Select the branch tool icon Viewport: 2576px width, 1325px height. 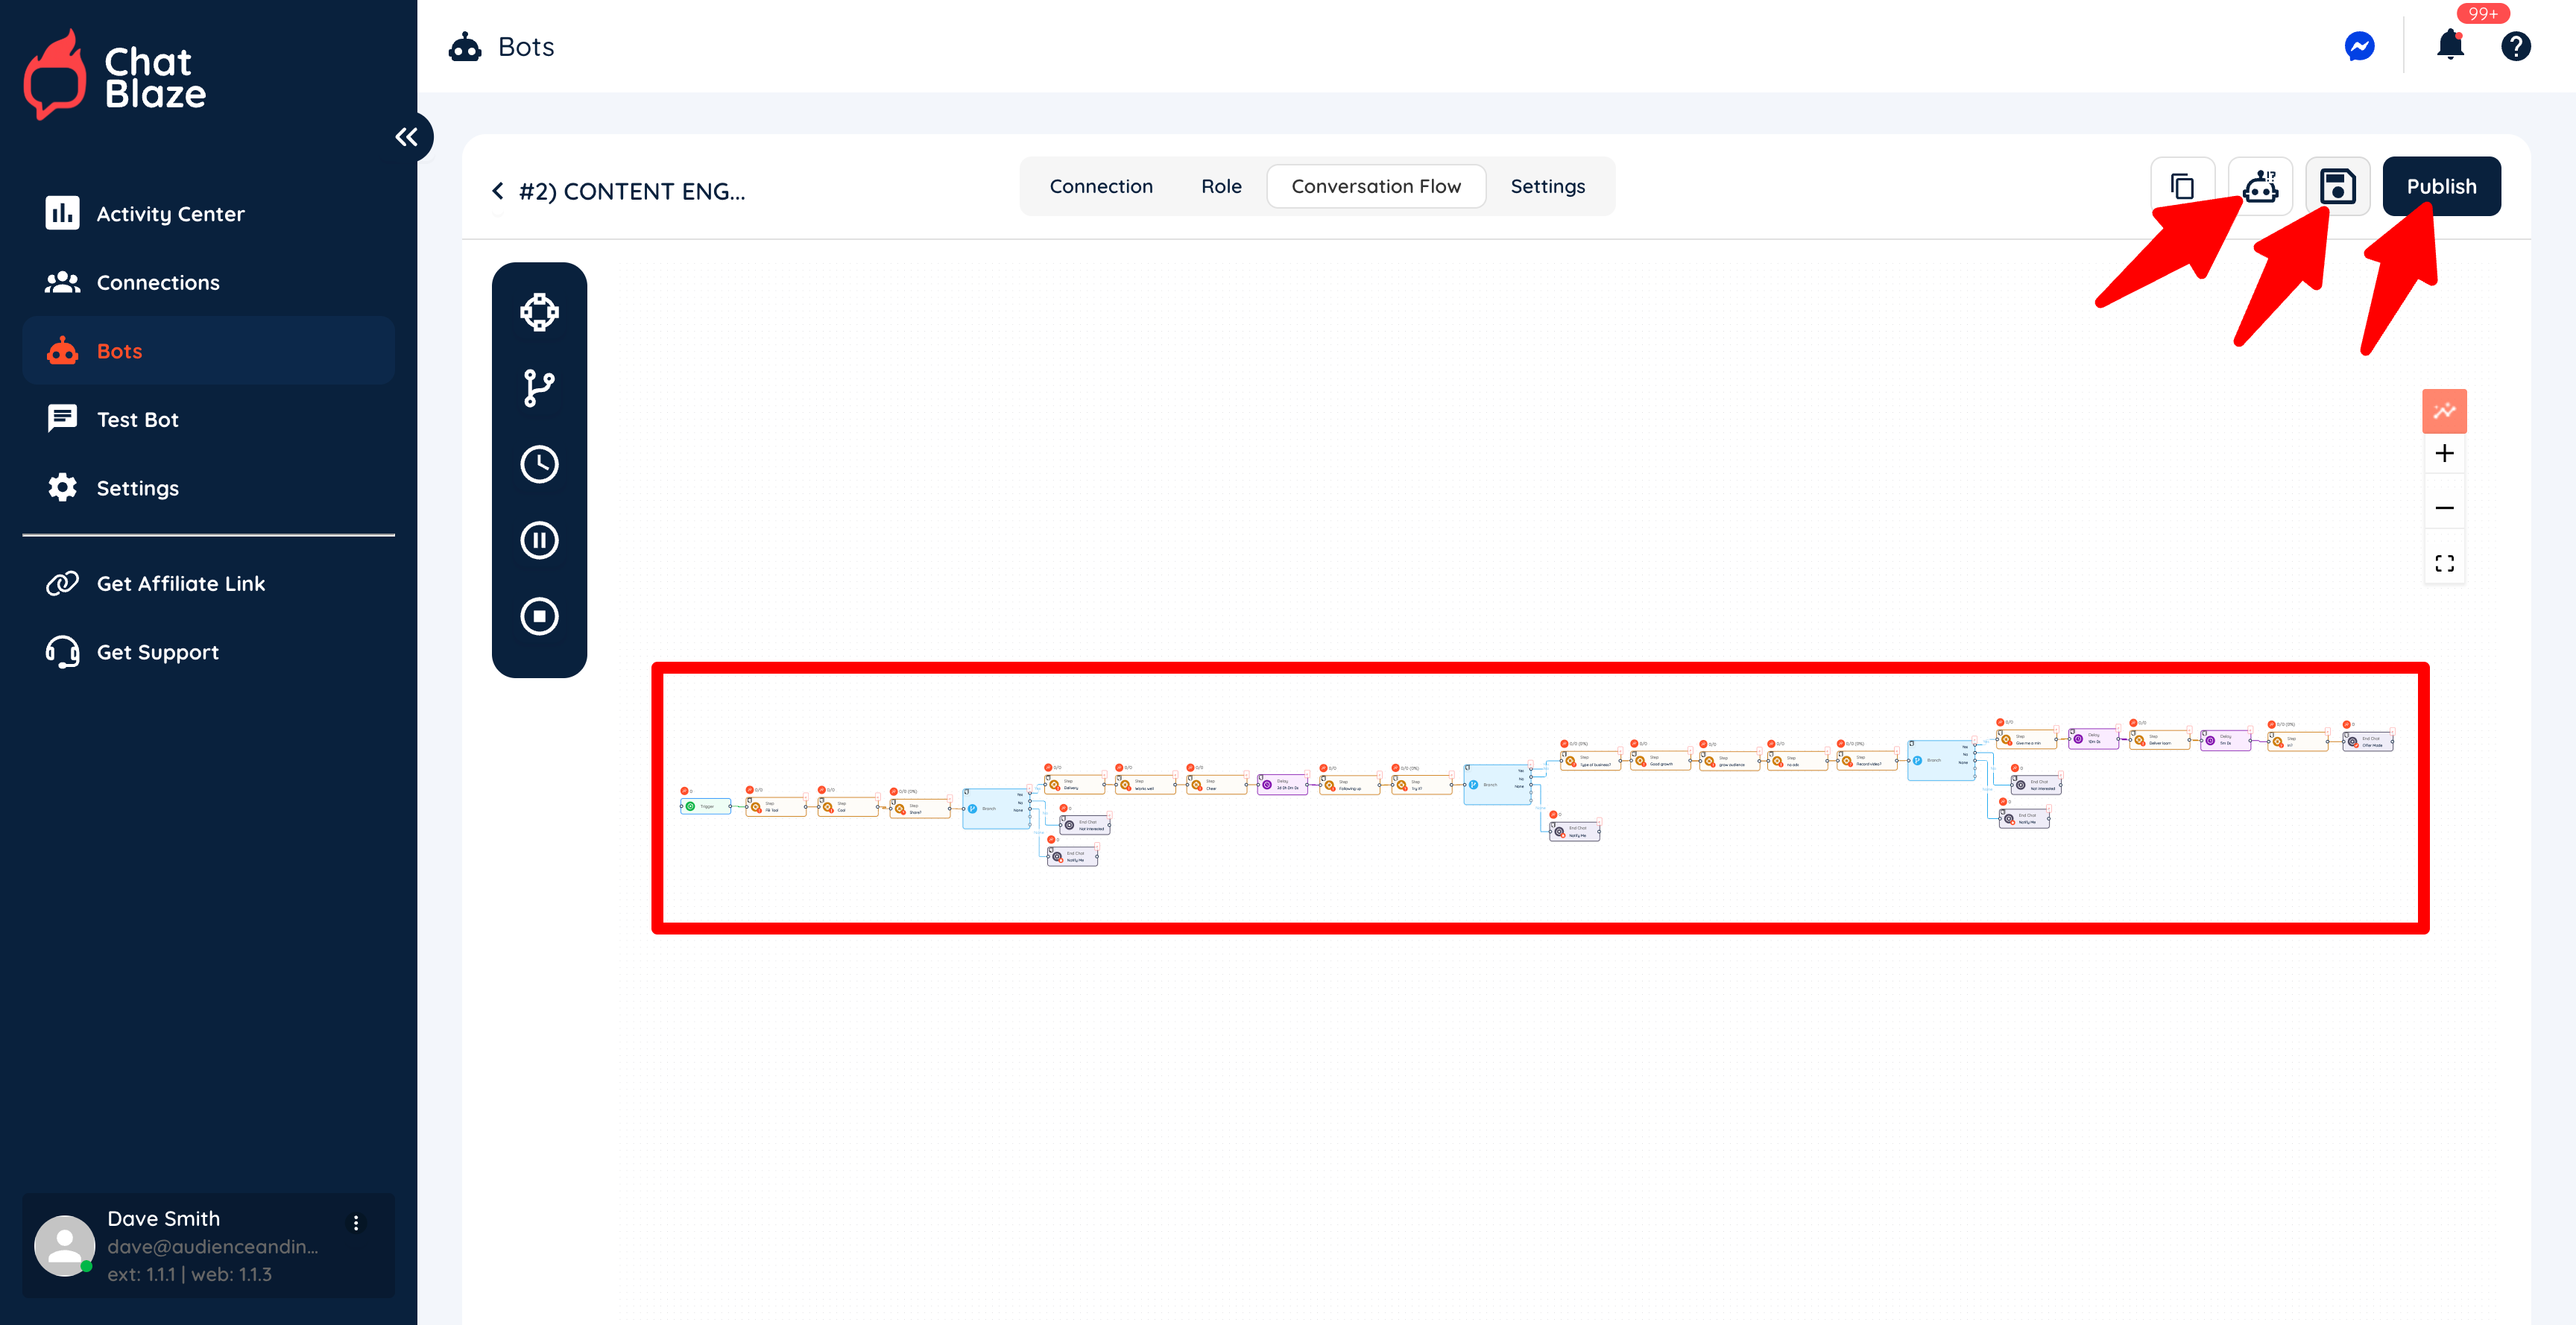[539, 388]
